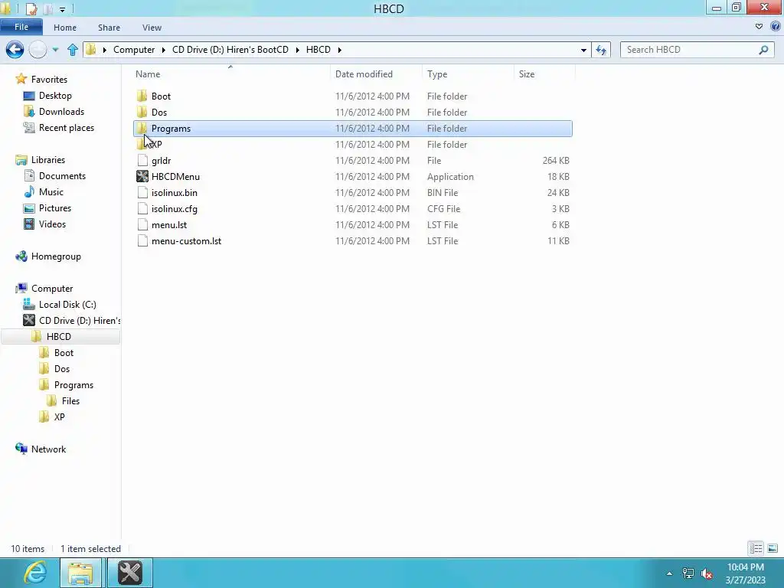Click the HBCD breadcrumb segment
This screenshot has width=784, height=588.
pos(318,50)
